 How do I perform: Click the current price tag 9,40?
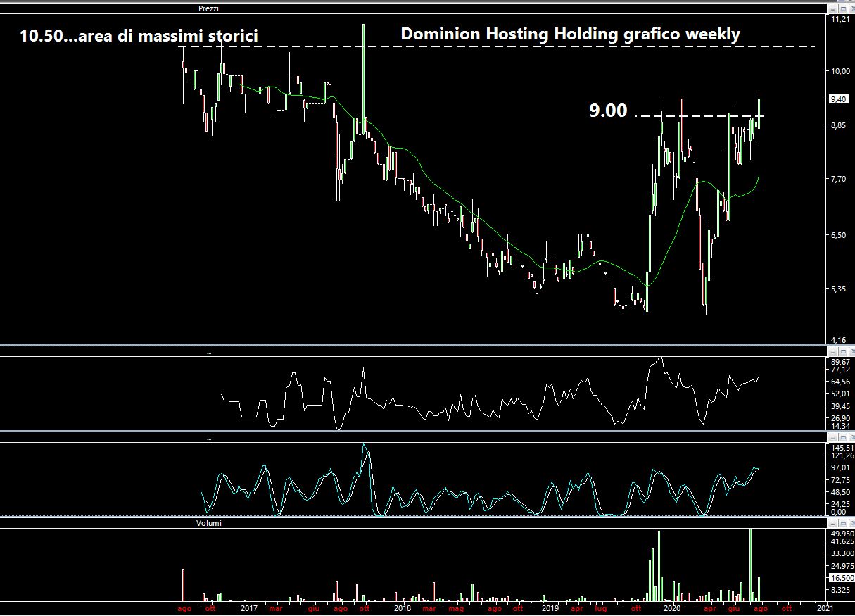coord(839,99)
